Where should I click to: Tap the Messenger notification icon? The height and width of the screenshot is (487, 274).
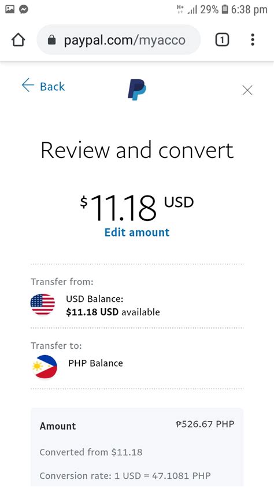pos(24,9)
